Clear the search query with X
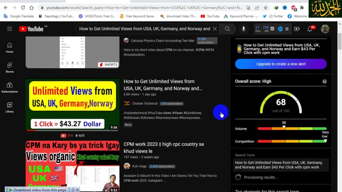This screenshot has width=342, height=192. coord(215,29)
